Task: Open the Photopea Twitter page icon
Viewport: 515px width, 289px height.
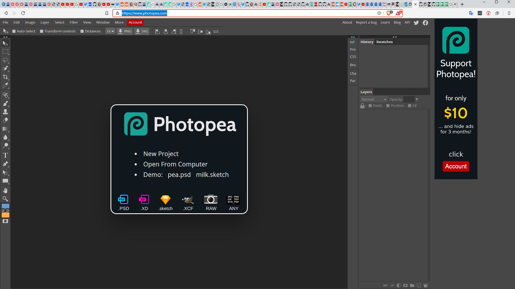Action: (x=416, y=23)
